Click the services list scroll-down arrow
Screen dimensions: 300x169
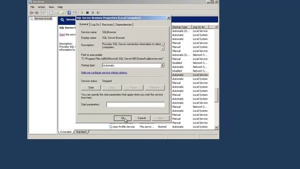[216, 127]
